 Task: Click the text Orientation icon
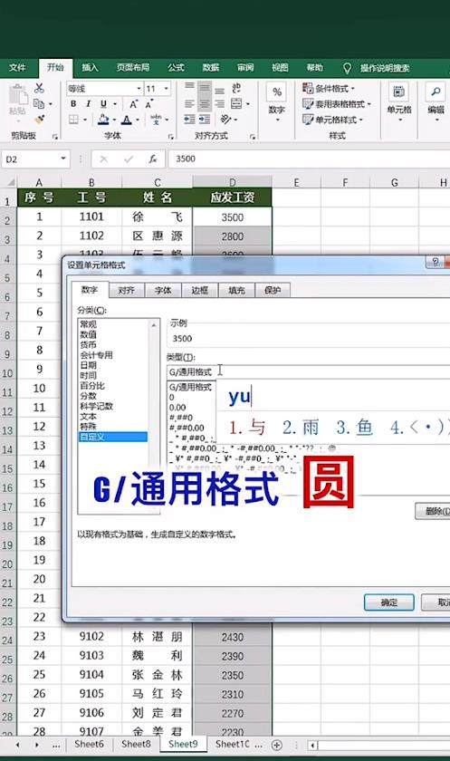[x=225, y=120]
